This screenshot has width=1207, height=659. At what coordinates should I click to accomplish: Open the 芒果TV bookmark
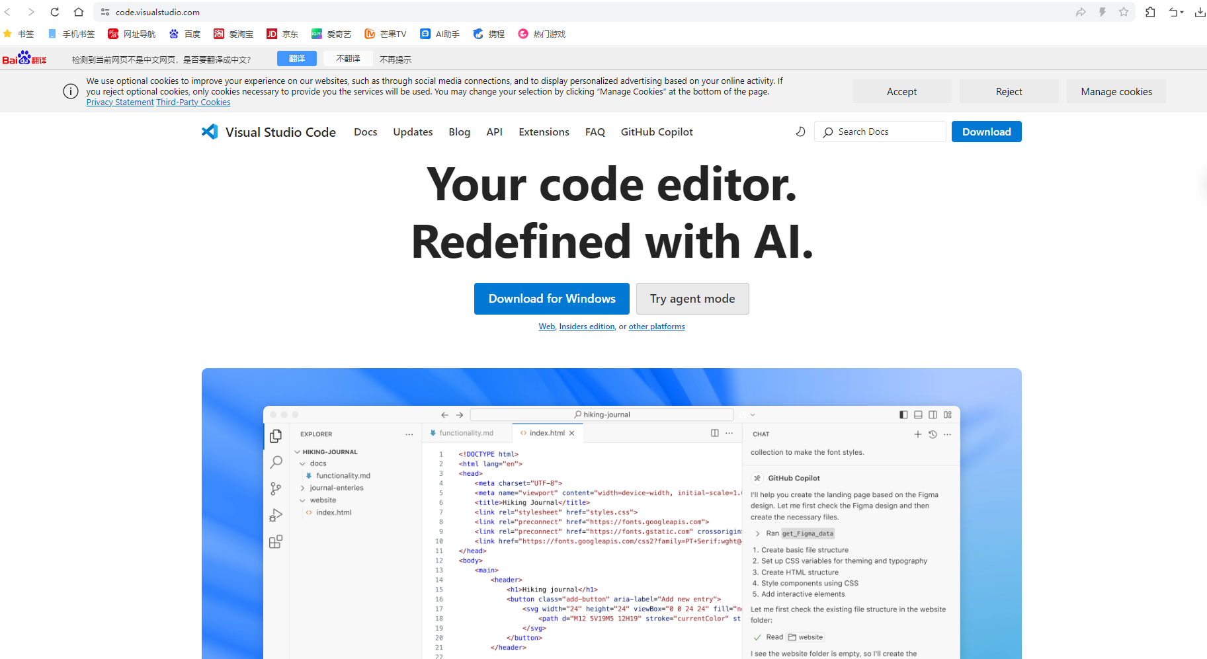tap(386, 34)
